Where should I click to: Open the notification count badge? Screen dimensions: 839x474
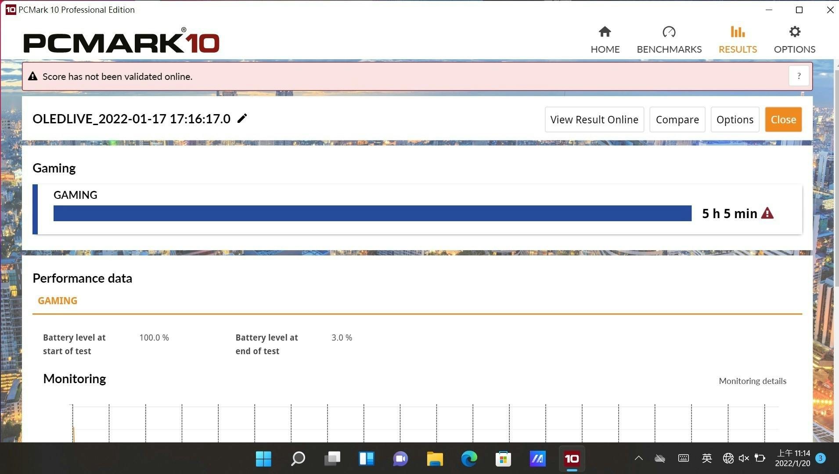[820, 458]
